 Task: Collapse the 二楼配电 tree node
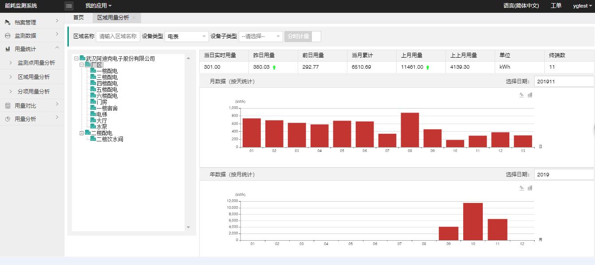point(82,133)
